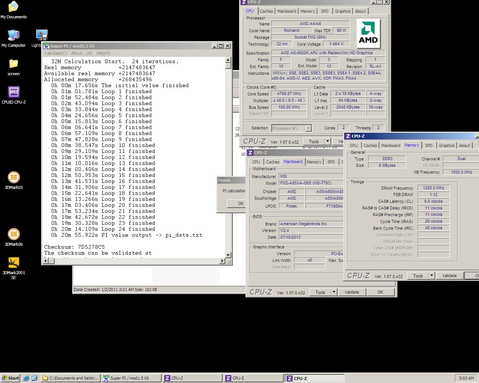
Task: Click Super PI horizontal scrollbar left arrow
Action: [45, 261]
